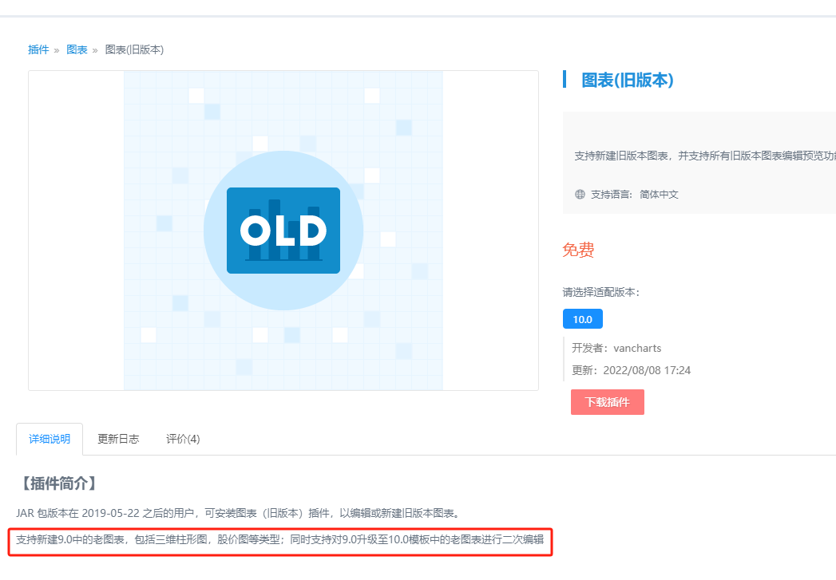Click the 免费 price label

tap(578, 250)
